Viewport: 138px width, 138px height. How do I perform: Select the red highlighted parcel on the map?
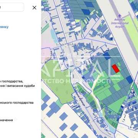click(116, 69)
